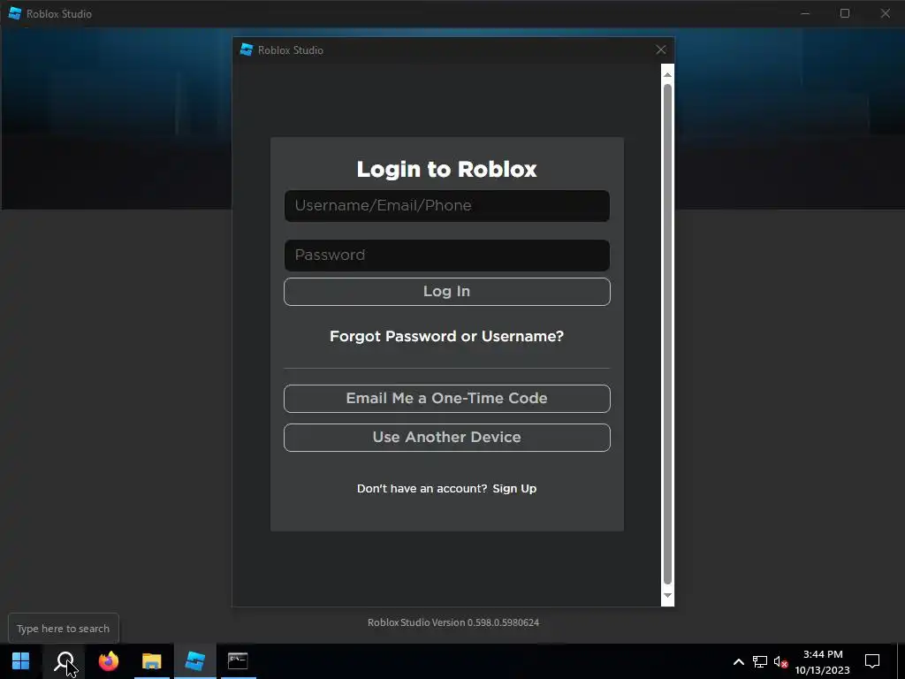Choose Email Me a One-Time Code

click(x=446, y=399)
